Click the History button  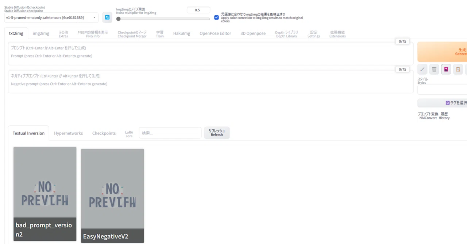(444, 116)
